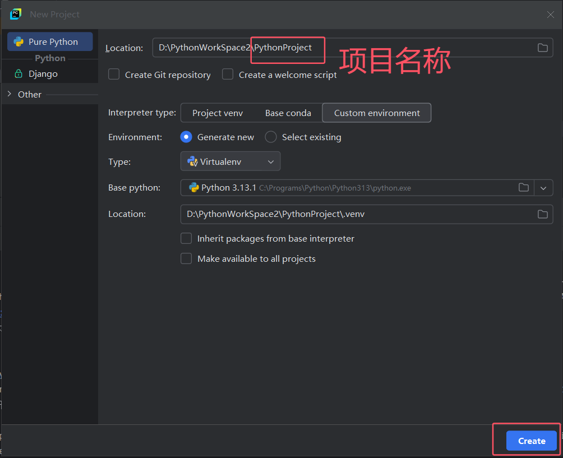Click the Django lock icon in sidebar
This screenshot has height=458, width=563.
pyautogui.click(x=19, y=74)
